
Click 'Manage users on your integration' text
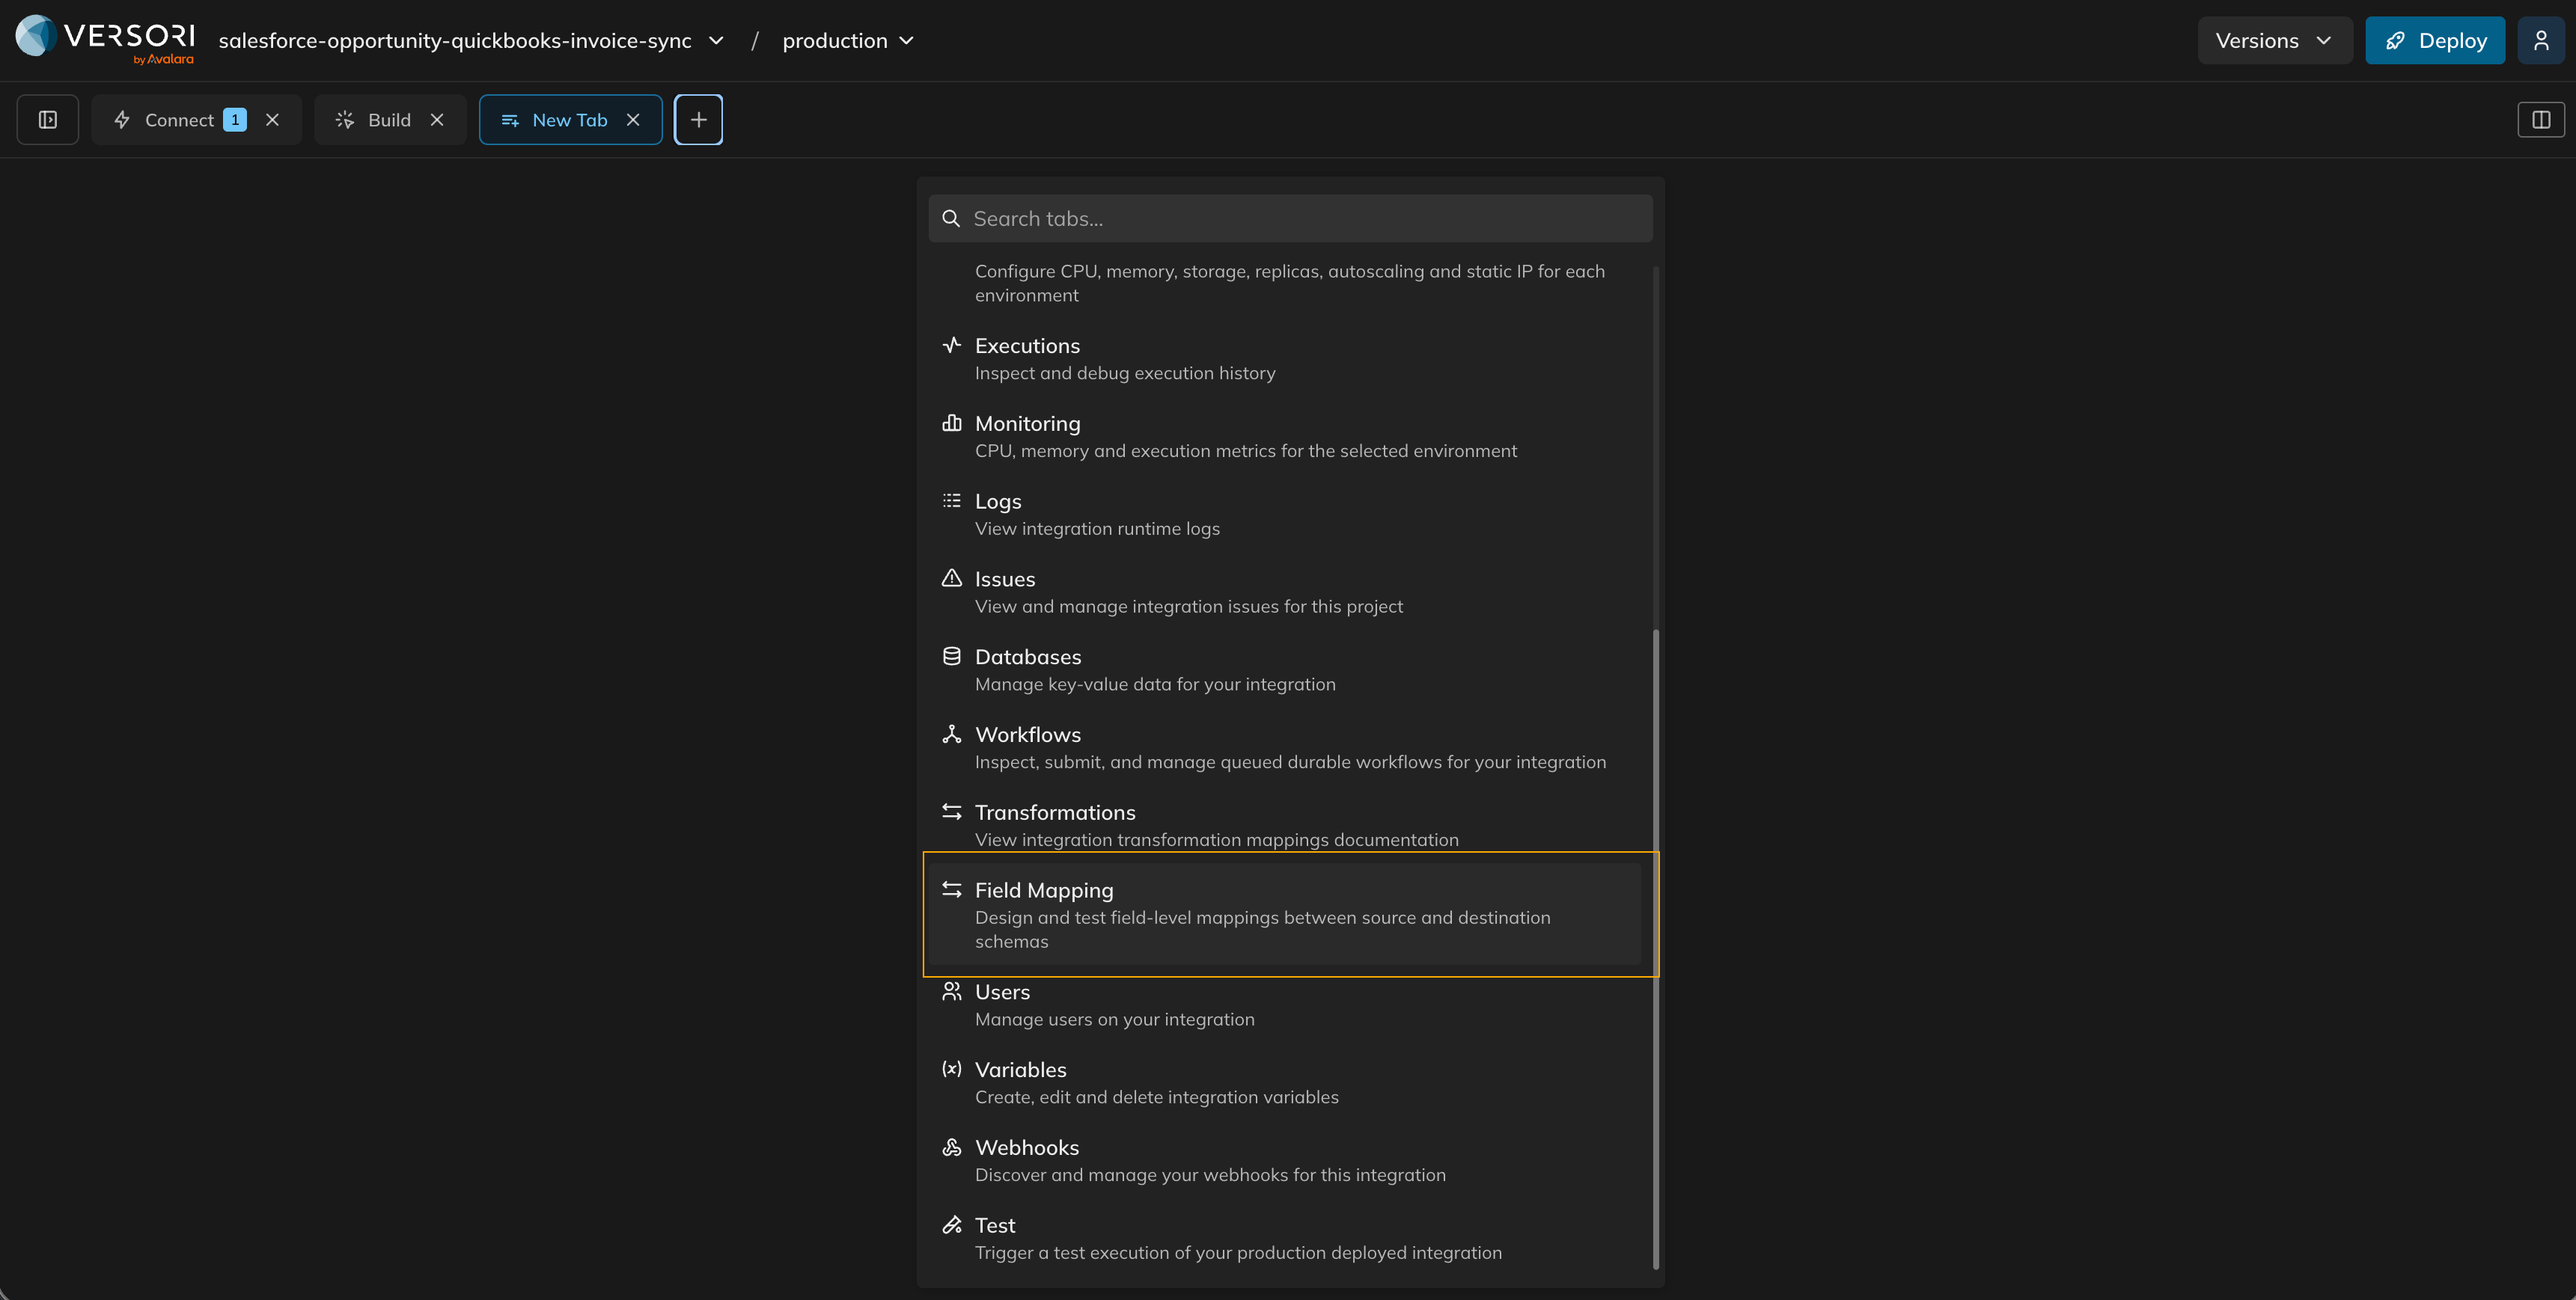(1115, 1020)
